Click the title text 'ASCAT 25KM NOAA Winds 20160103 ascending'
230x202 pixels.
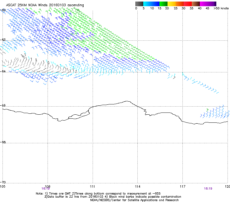[45, 5]
